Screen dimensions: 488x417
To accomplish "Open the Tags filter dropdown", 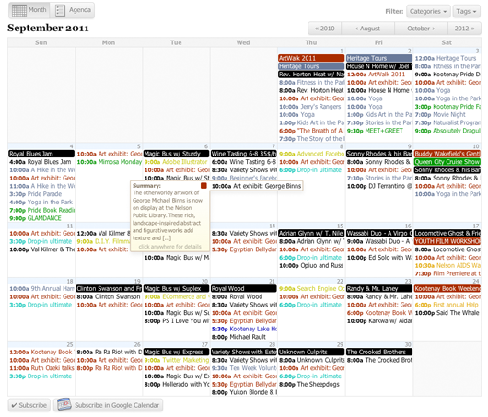I will coord(466,12).
